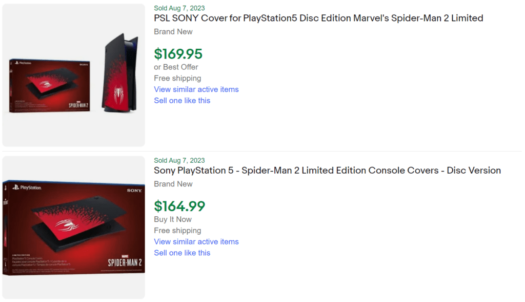Click the Sold Aug 7, 2023 label on the first listing
This screenshot has width=525, height=302.
[x=179, y=8]
